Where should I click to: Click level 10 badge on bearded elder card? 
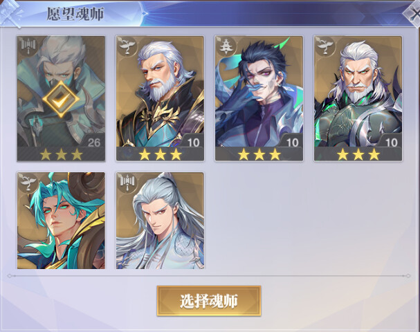point(192,141)
